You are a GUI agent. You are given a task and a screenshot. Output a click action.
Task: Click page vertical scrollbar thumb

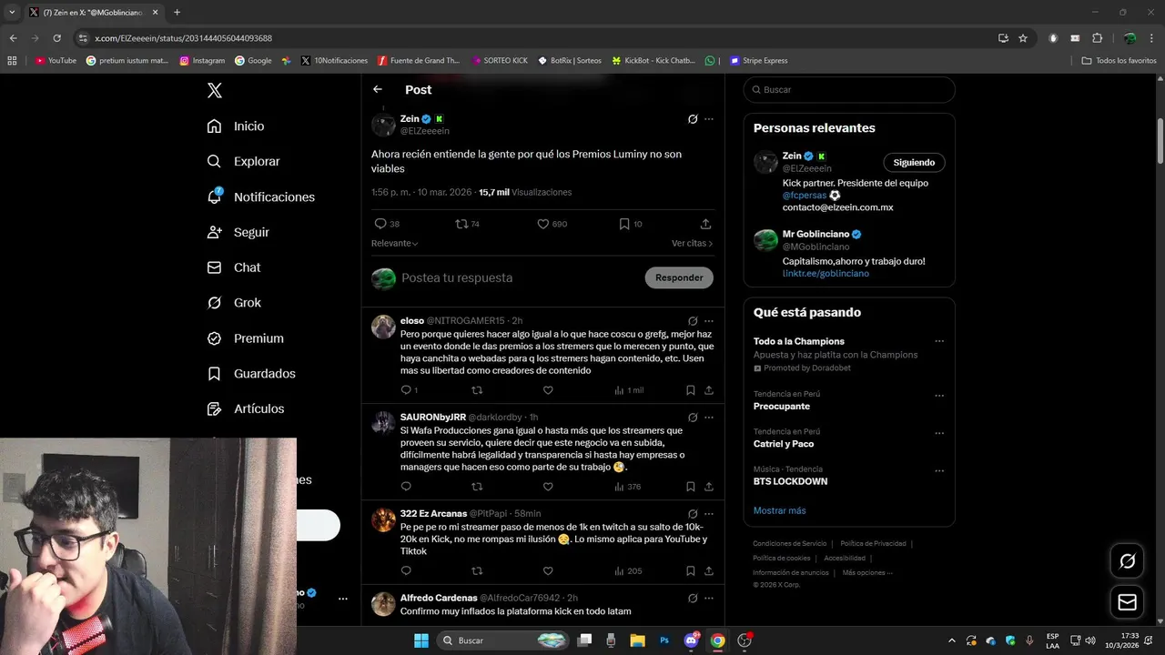1160,141
